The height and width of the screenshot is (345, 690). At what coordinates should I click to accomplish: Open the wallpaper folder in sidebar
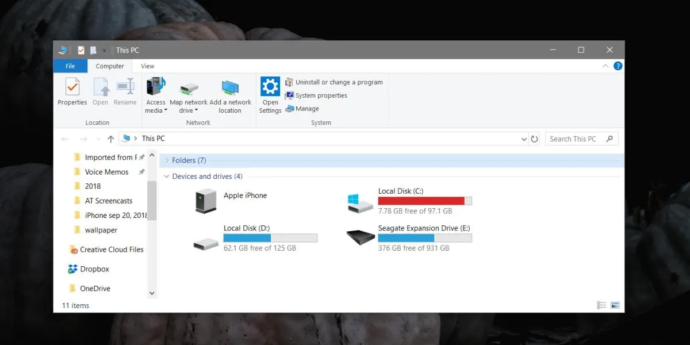pos(101,230)
